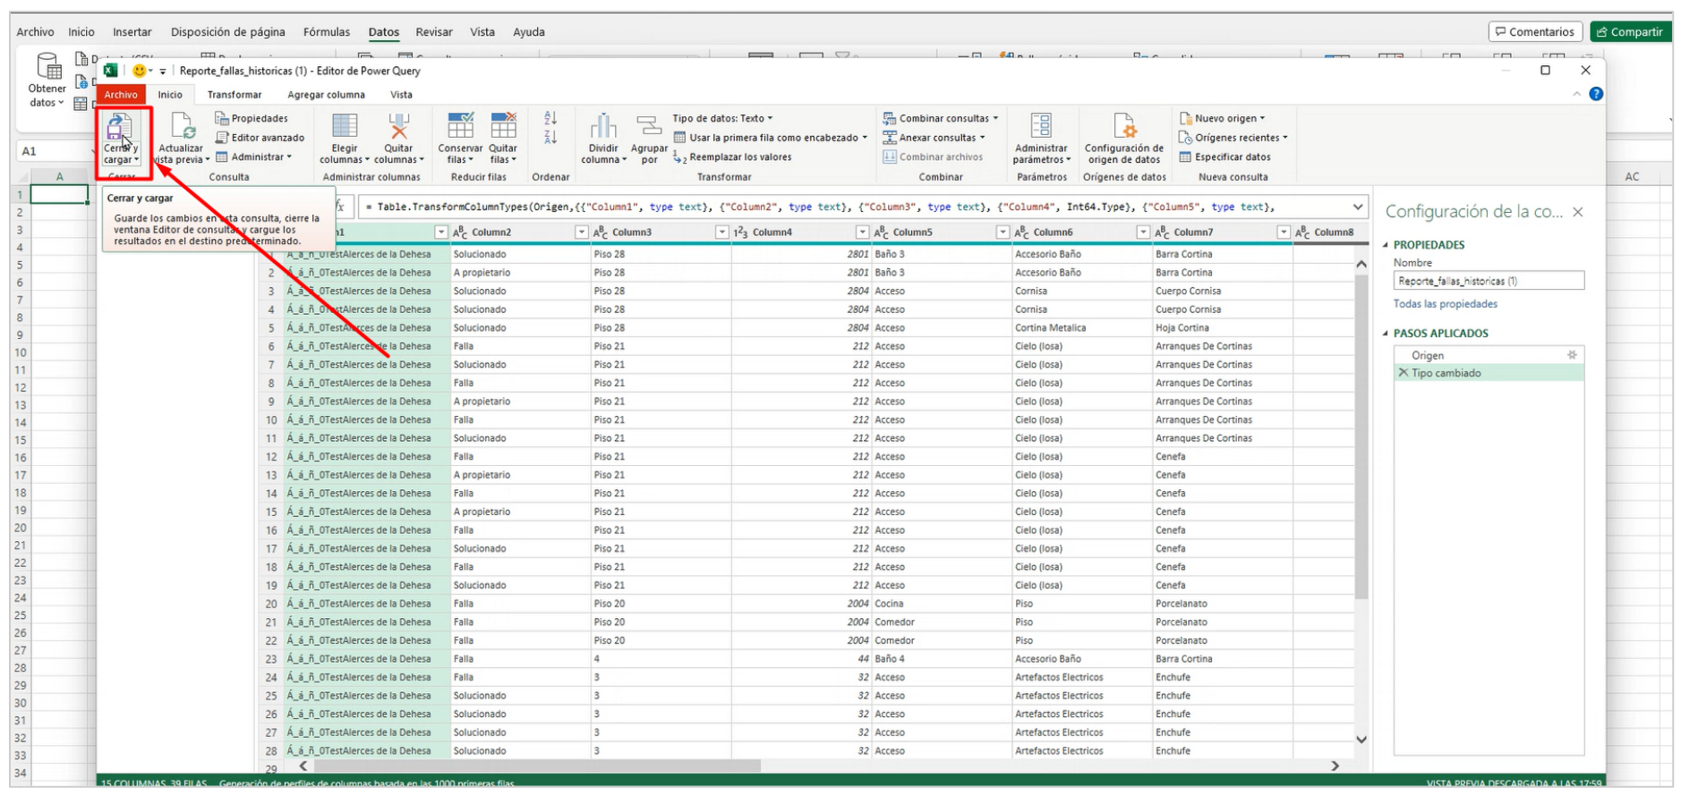The width and height of the screenshot is (1681, 796).
Task: Click Todas las propiedades link
Action: (x=1445, y=304)
